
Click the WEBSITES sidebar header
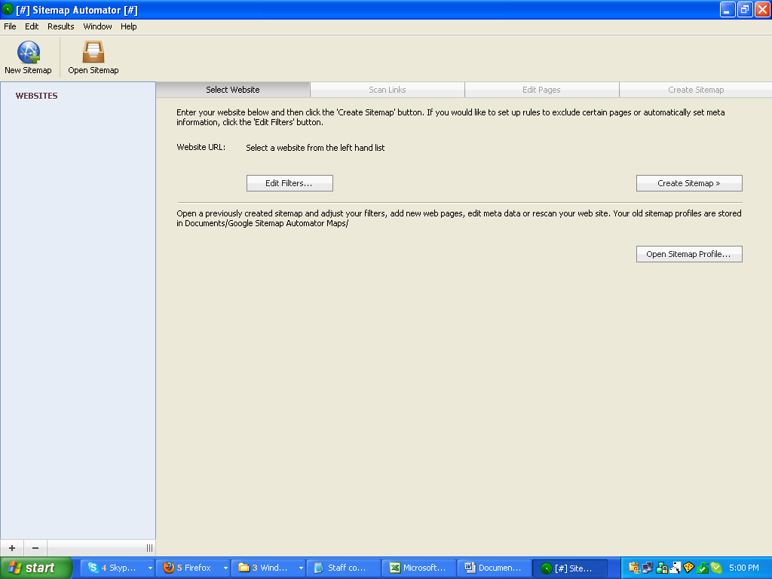[36, 96]
